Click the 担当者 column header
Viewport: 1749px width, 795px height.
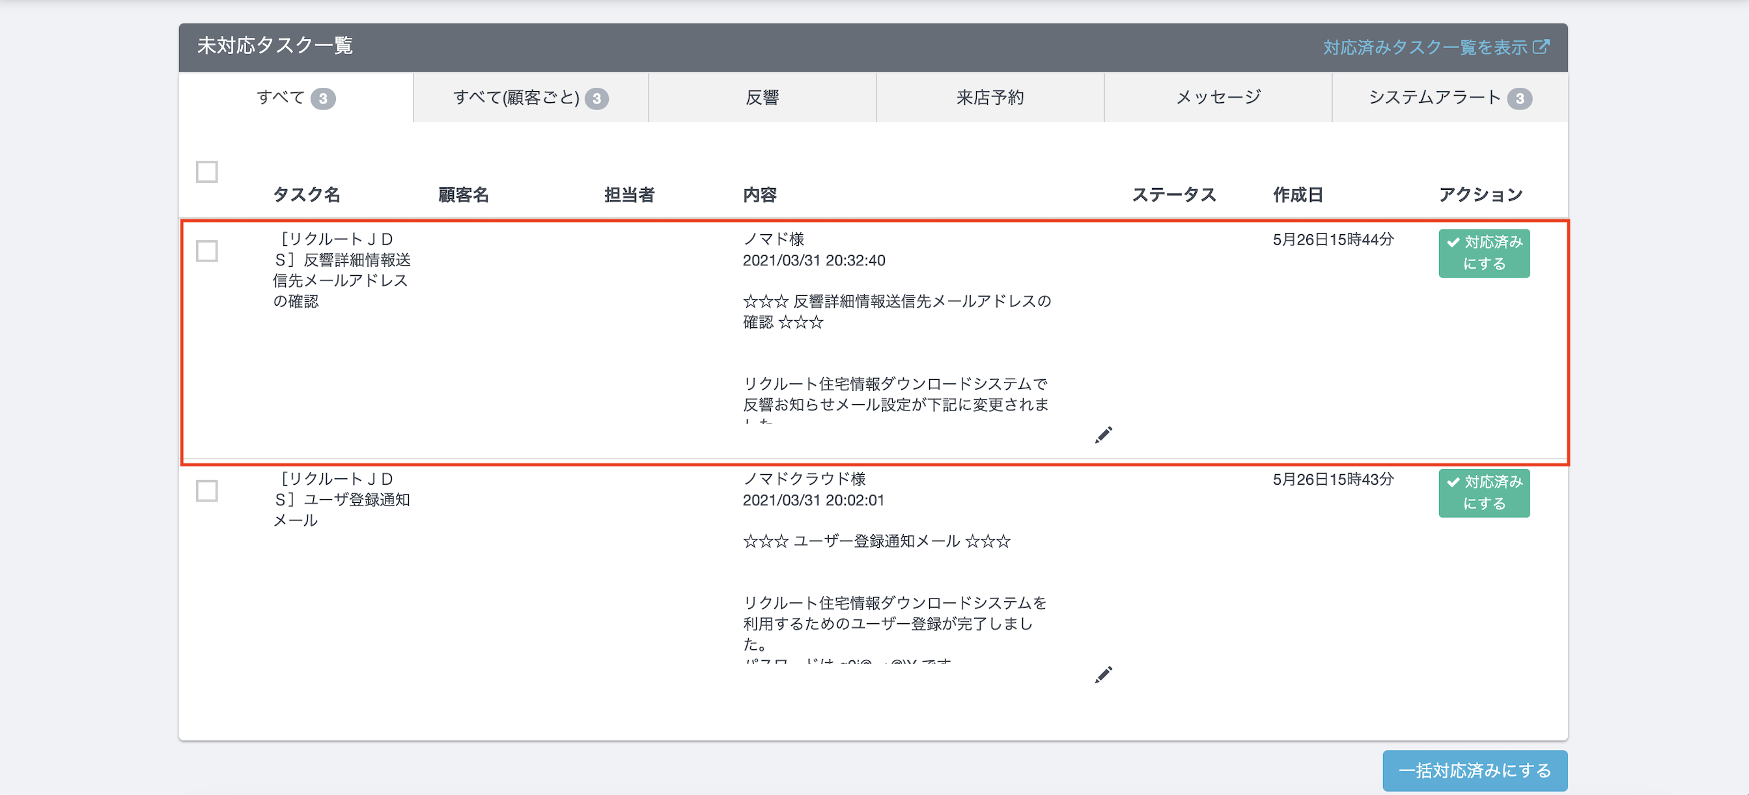coord(630,195)
